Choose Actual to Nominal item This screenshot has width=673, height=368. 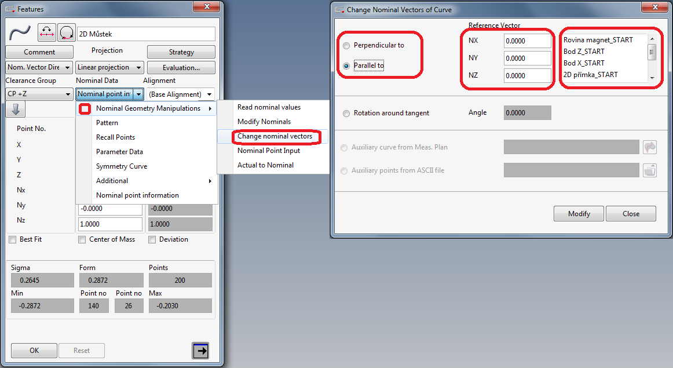pyautogui.click(x=266, y=165)
